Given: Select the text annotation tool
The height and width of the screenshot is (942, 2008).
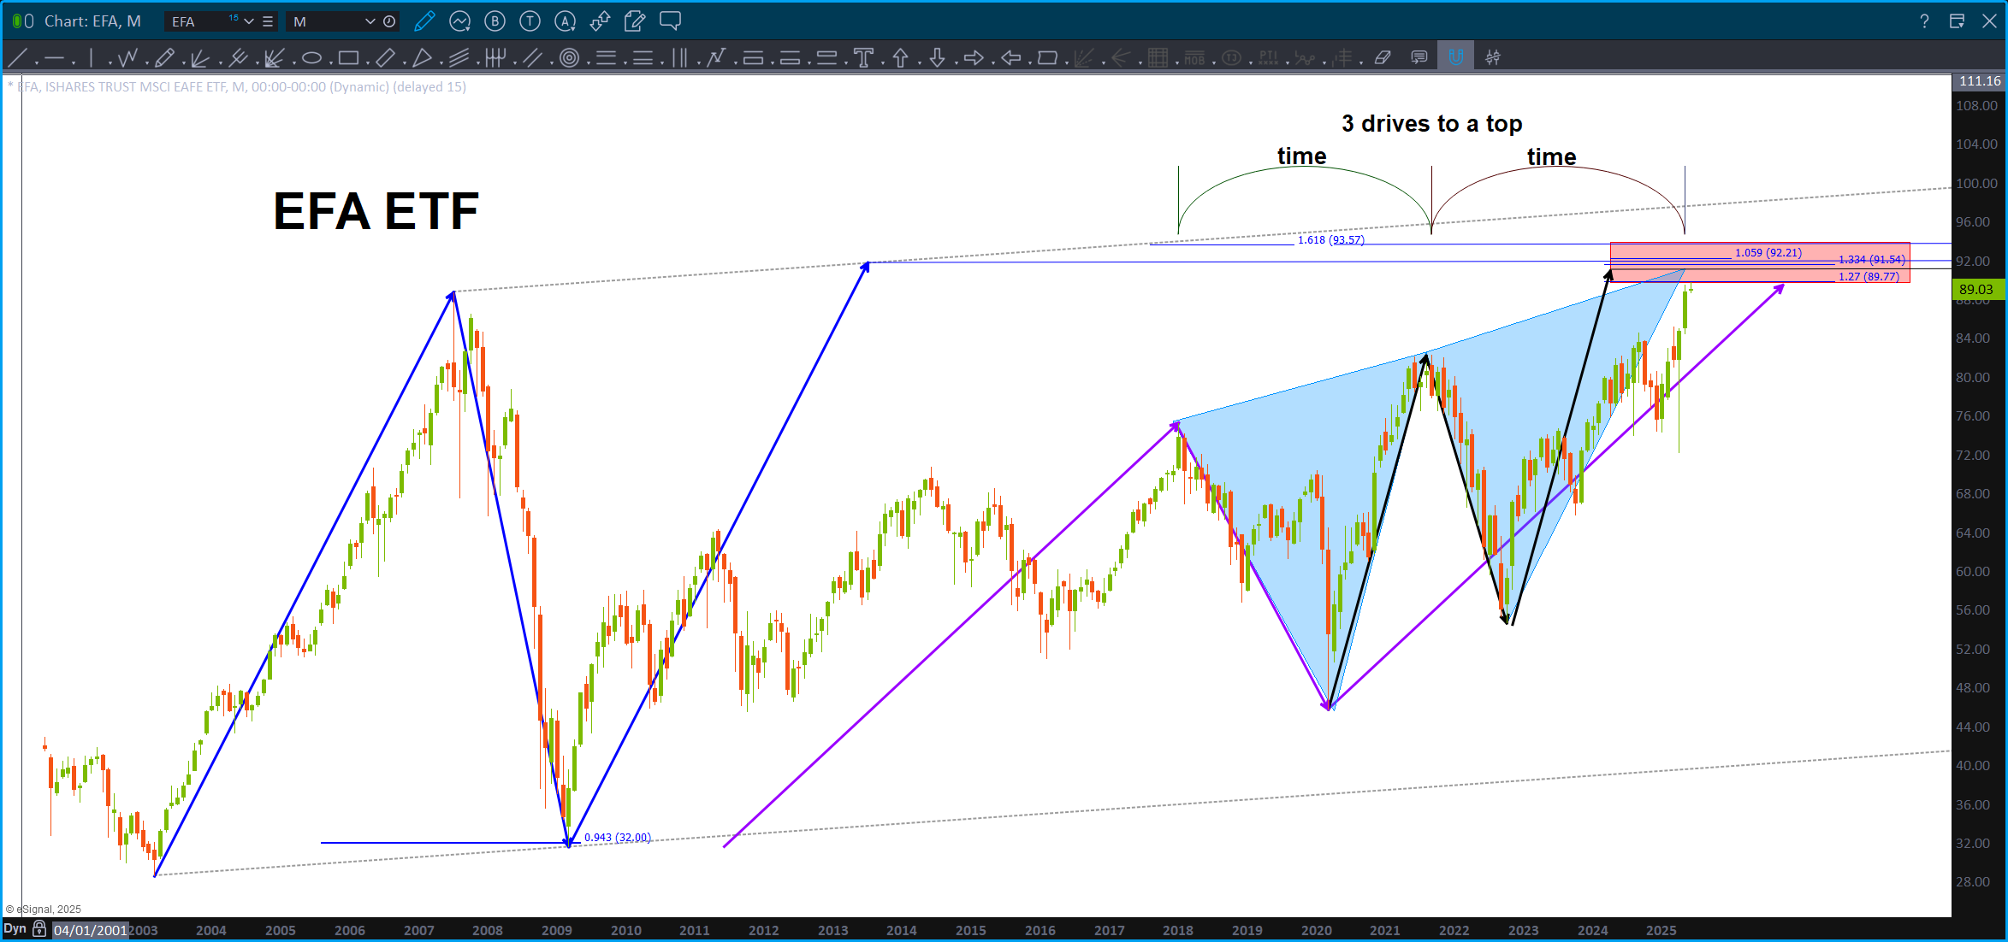Looking at the screenshot, I should tap(863, 58).
